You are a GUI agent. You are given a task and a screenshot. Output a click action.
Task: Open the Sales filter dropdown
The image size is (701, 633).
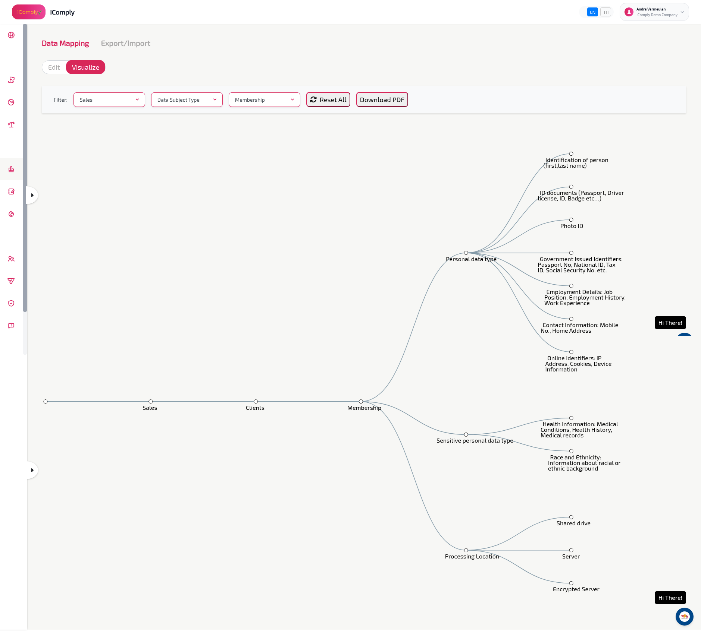point(109,99)
